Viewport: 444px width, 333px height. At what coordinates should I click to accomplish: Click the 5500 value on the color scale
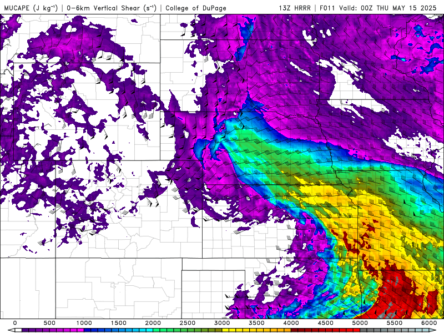click(395, 323)
